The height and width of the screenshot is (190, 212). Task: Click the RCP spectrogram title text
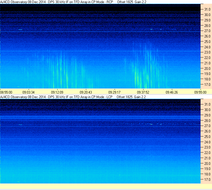click(73, 2)
